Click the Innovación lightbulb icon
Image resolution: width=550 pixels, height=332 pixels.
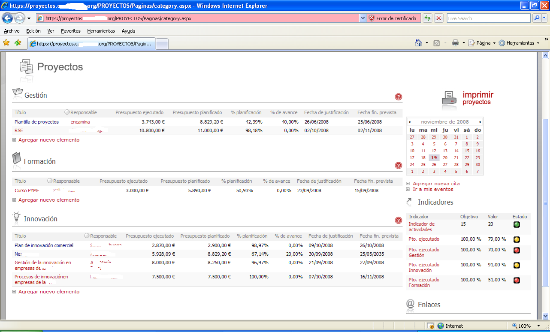(16, 217)
